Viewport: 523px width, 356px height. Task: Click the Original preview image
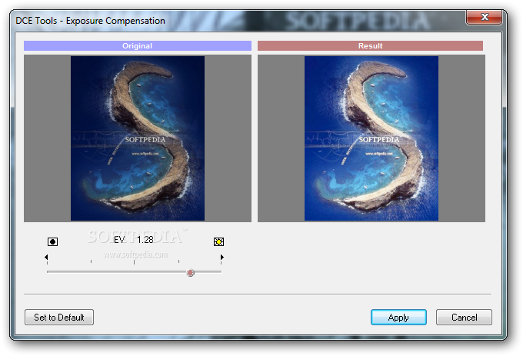138,138
